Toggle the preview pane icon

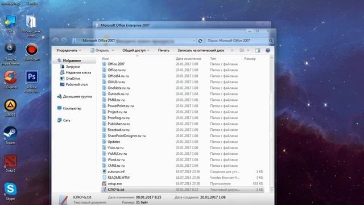pyautogui.click(x=258, y=51)
